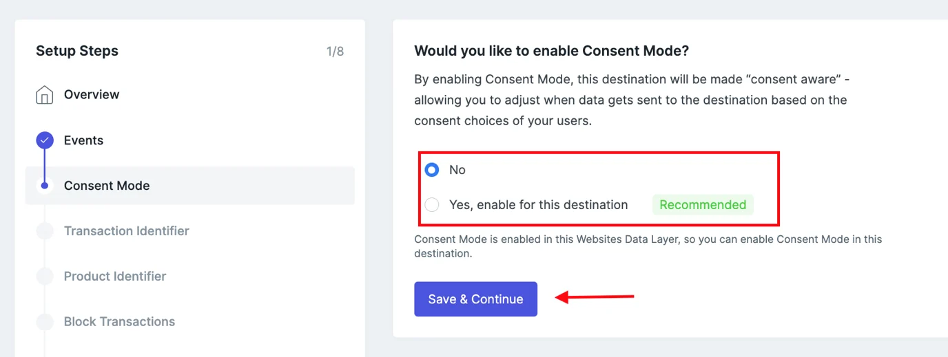Click the 1/8 step progress counter
Viewport: 948px width, 357px height.
[335, 52]
